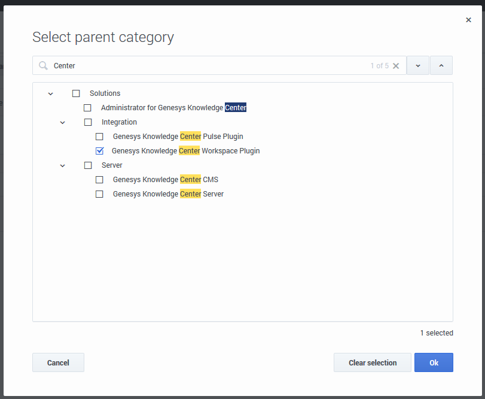Enable the Genesys Knowledge Center Pulse Plugin checkbox

pos(99,137)
